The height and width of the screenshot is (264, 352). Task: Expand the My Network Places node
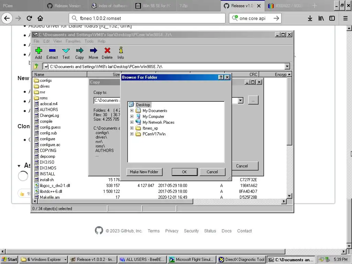(132, 122)
